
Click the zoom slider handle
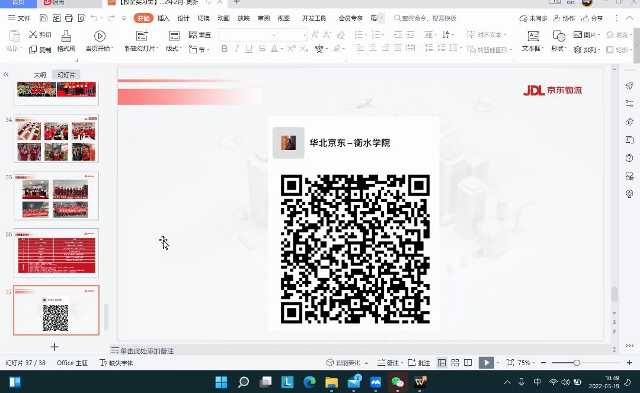click(x=577, y=363)
